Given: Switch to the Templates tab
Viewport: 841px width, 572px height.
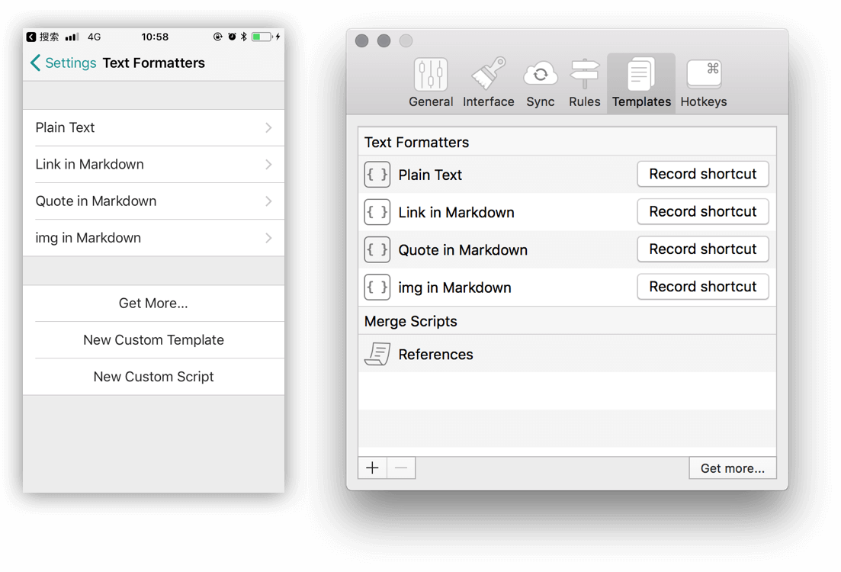Looking at the screenshot, I should point(641,82).
